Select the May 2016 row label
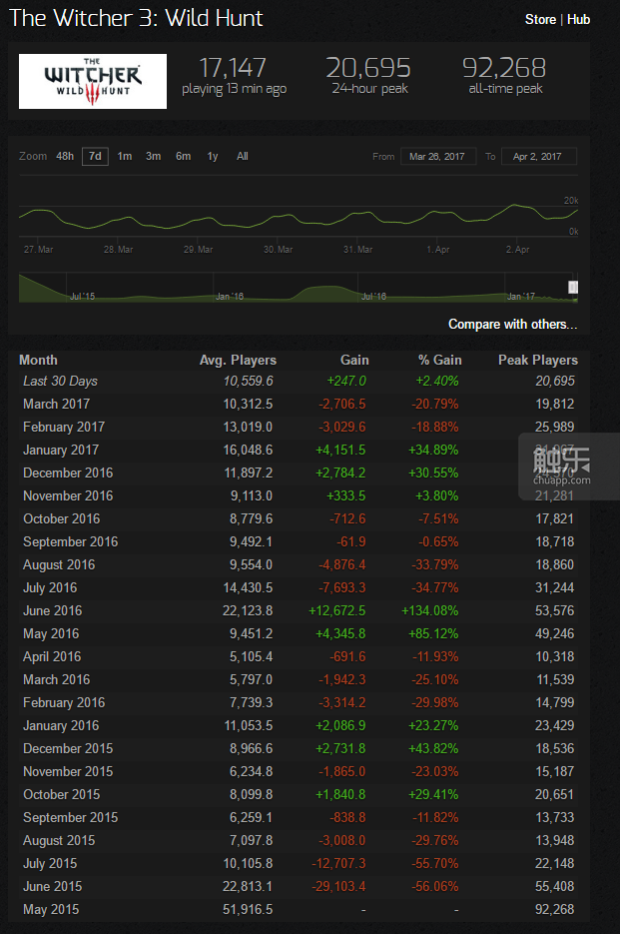 (x=51, y=633)
